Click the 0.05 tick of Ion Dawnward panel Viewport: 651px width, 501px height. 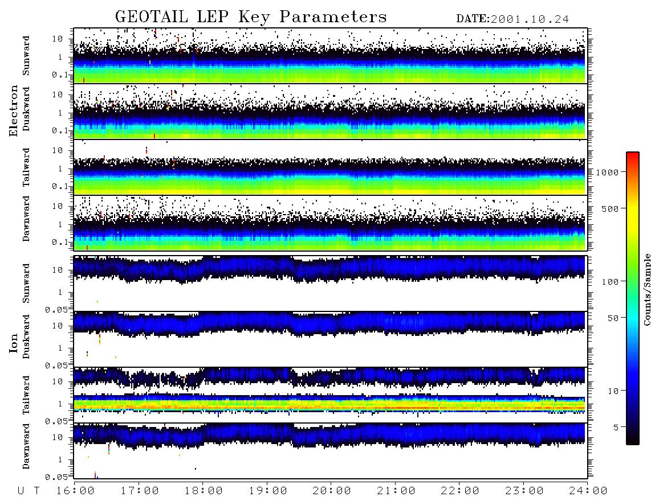56,477
